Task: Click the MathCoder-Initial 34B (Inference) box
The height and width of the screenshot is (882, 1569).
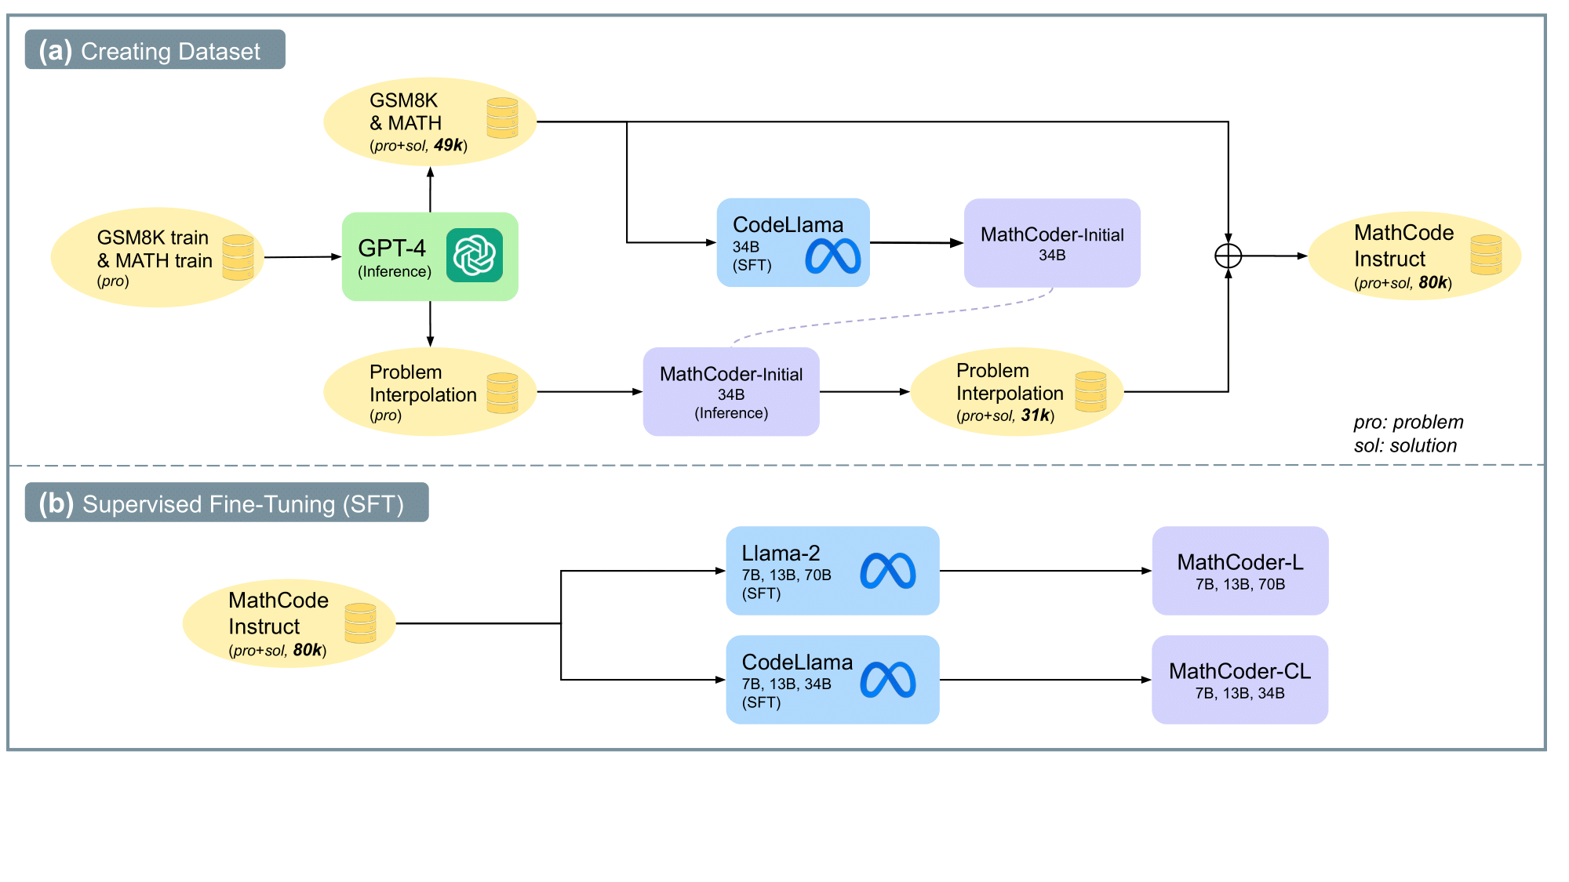Action: click(x=730, y=392)
